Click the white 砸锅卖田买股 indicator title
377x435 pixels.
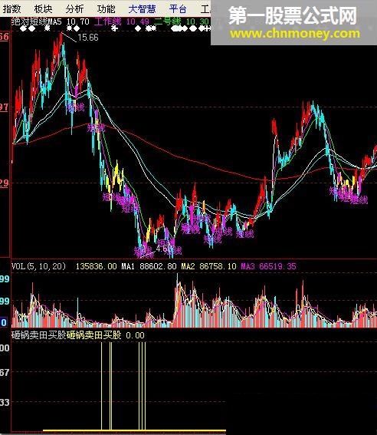point(39,335)
